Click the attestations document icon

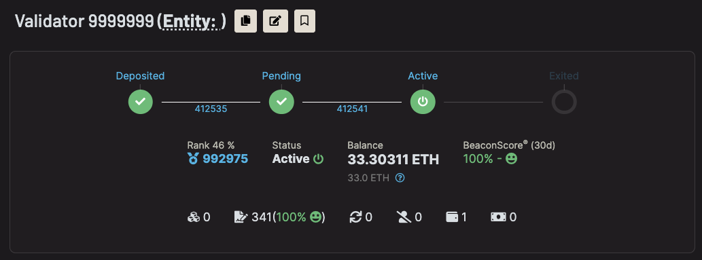click(241, 217)
